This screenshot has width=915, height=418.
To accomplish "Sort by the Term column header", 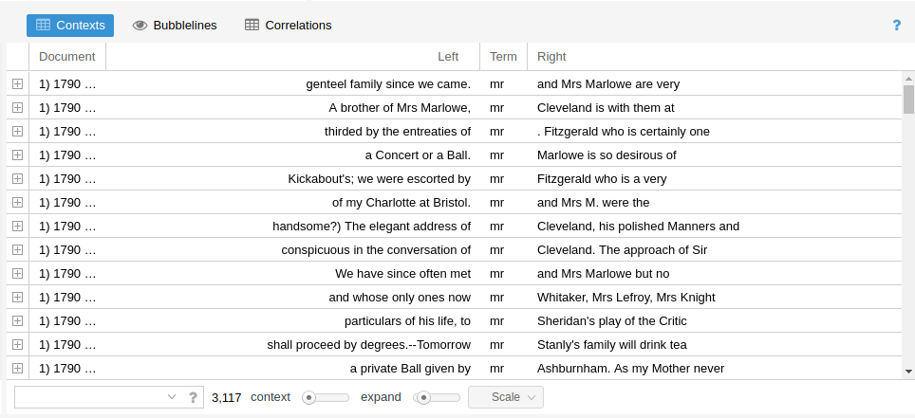I will [503, 57].
